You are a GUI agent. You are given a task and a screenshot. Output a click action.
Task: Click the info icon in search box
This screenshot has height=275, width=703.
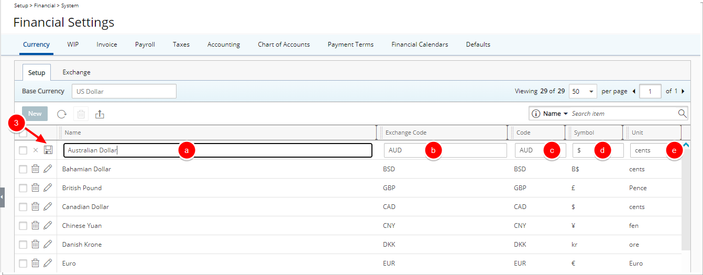(x=536, y=114)
